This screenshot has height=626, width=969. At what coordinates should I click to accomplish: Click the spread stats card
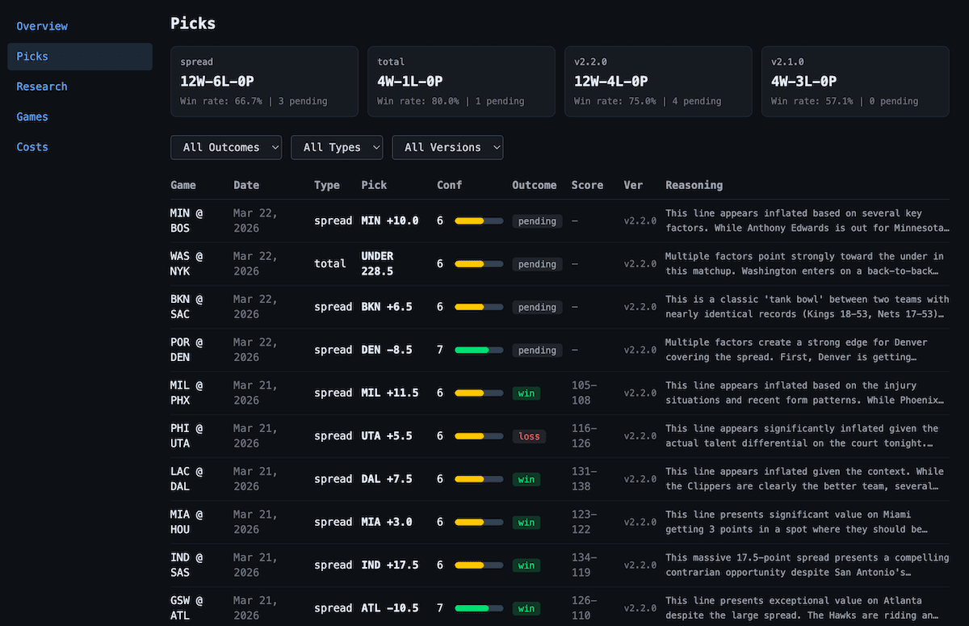264,81
